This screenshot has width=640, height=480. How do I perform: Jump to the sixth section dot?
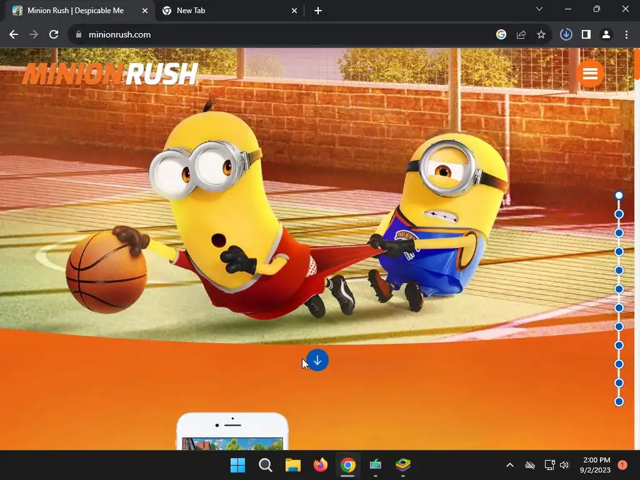[619, 289]
